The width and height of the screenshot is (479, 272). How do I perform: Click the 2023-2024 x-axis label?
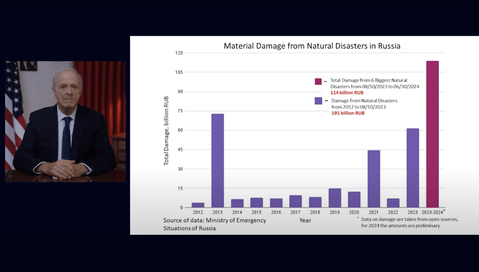tap(432, 212)
